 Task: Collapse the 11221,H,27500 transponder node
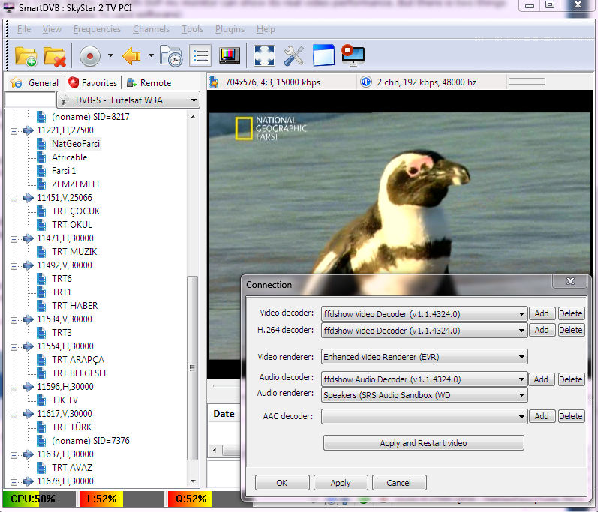coord(14,130)
